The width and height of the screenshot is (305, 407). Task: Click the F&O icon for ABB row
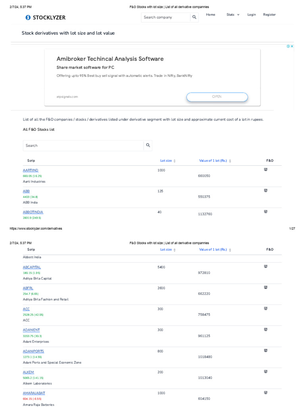pos(266,191)
